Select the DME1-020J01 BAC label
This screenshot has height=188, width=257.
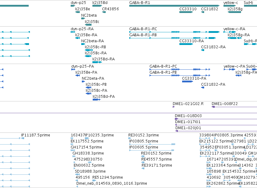pyautogui.click(x=188, y=128)
